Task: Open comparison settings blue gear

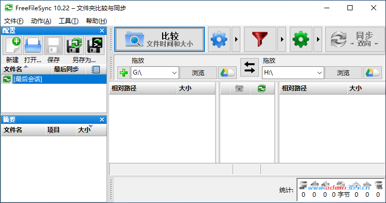Action: (x=219, y=40)
